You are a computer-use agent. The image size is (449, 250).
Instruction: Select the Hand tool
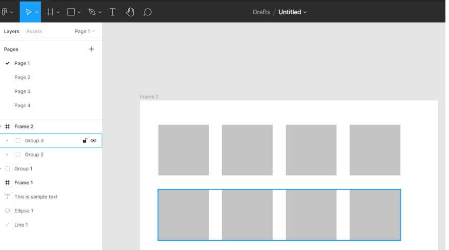130,12
